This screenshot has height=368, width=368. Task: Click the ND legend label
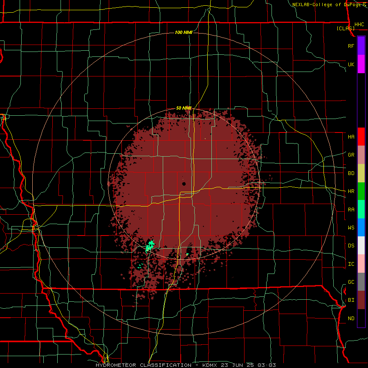(x=351, y=319)
